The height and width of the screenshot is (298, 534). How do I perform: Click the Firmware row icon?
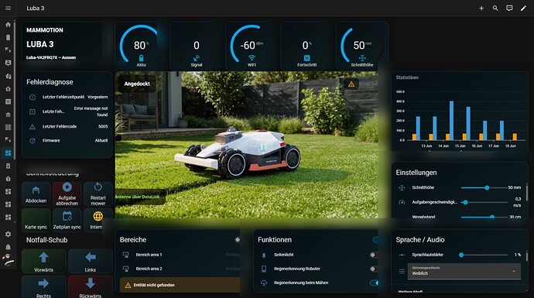[x=33, y=141]
